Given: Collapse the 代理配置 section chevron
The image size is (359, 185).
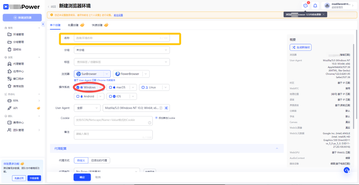Looking at the screenshot, I should pyautogui.click(x=277, y=149).
